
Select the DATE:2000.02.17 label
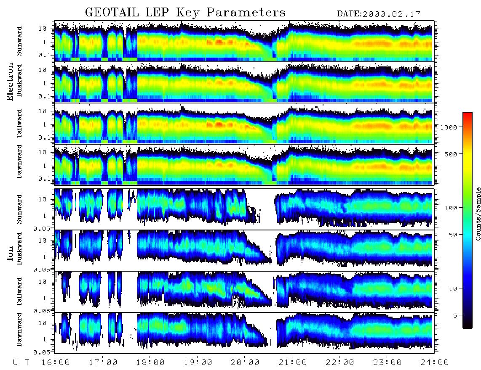point(379,14)
